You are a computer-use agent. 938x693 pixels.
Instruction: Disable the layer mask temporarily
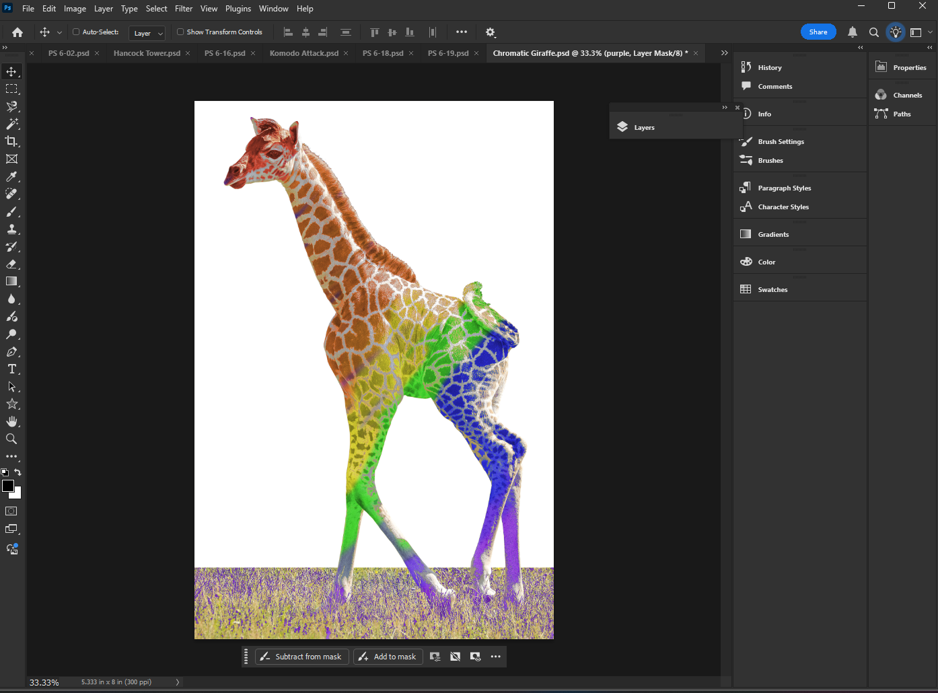click(x=456, y=657)
